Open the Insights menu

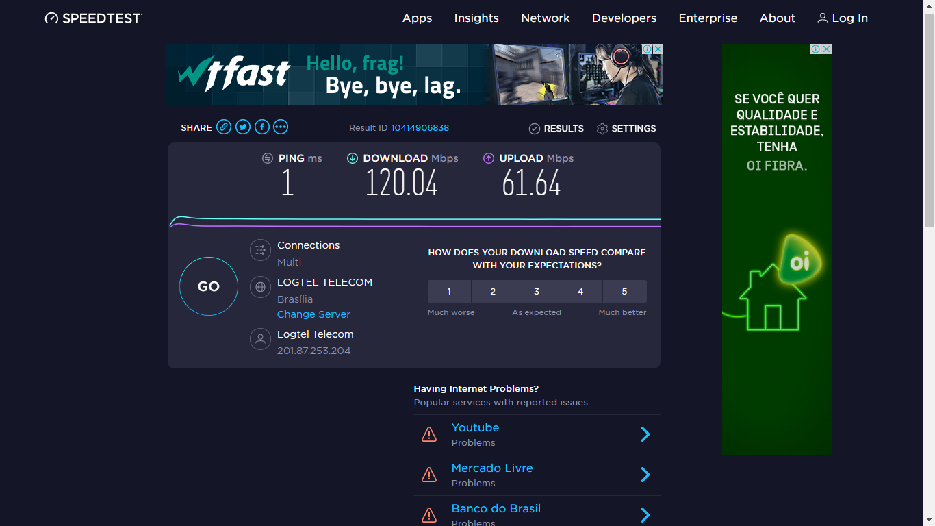(x=476, y=18)
